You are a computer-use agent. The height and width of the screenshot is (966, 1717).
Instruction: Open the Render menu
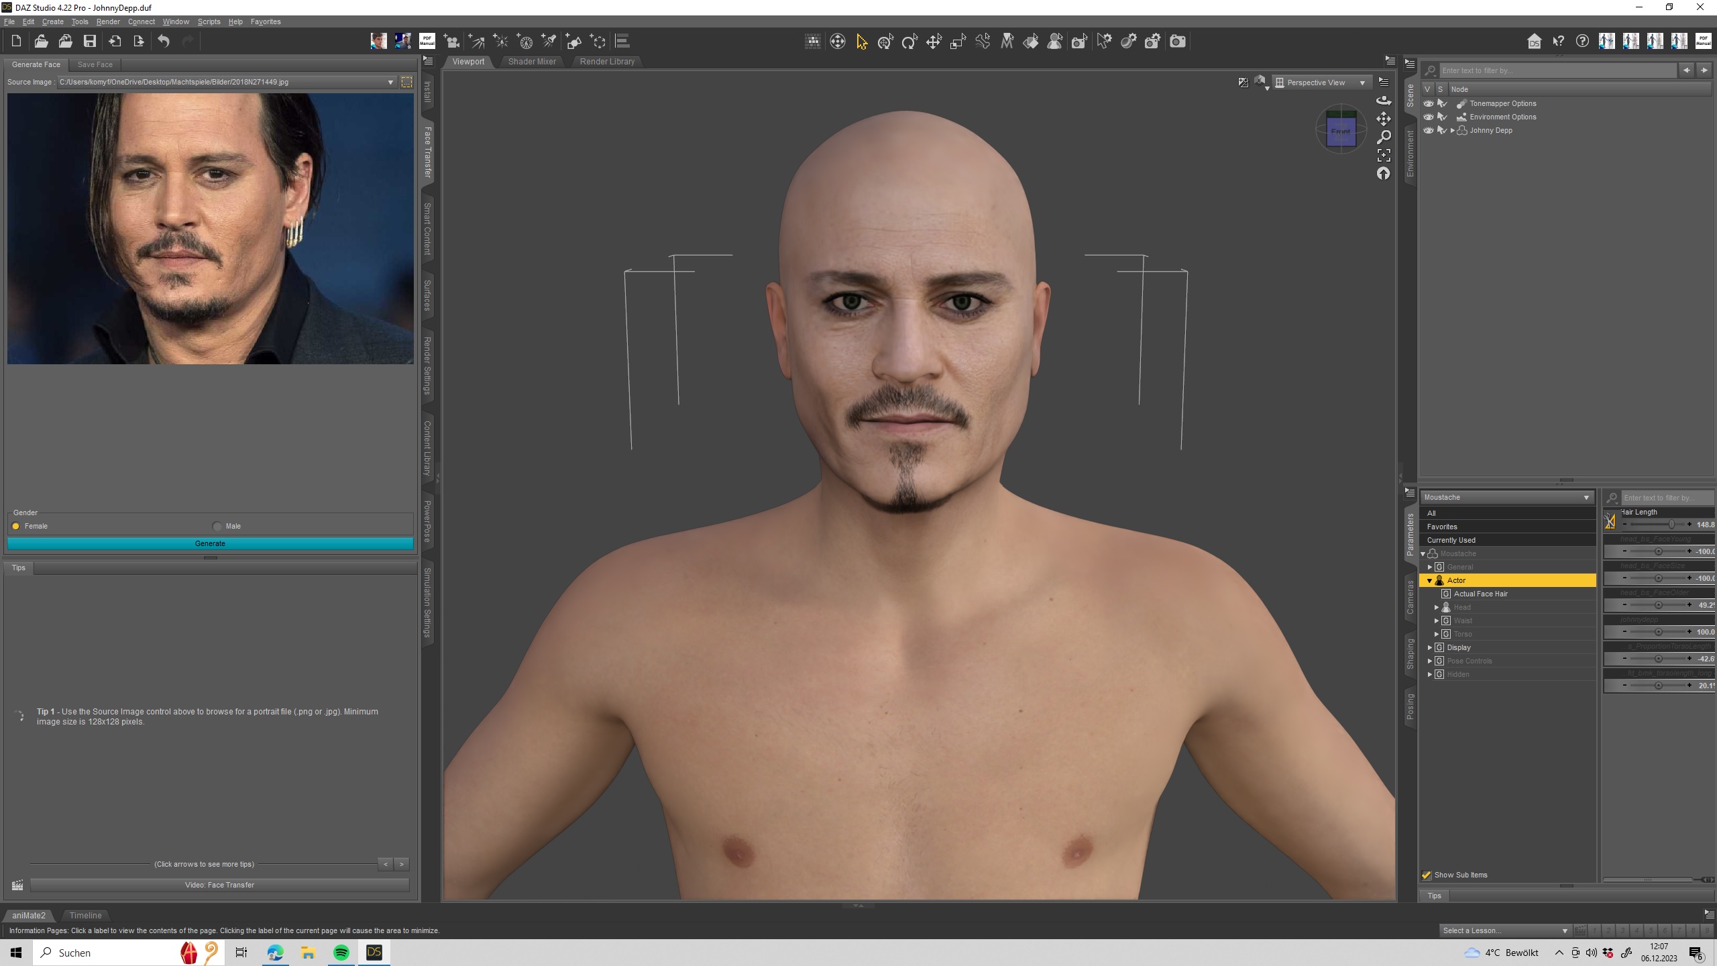(x=107, y=21)
